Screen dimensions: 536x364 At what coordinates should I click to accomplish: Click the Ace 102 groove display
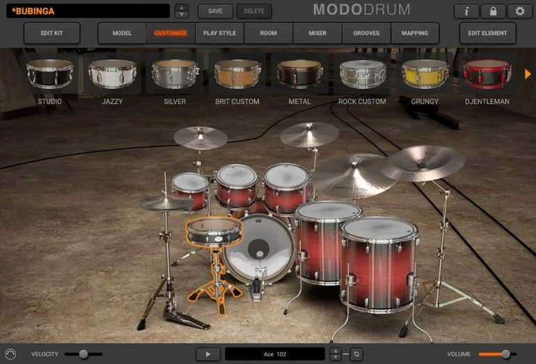click(275, 354)
